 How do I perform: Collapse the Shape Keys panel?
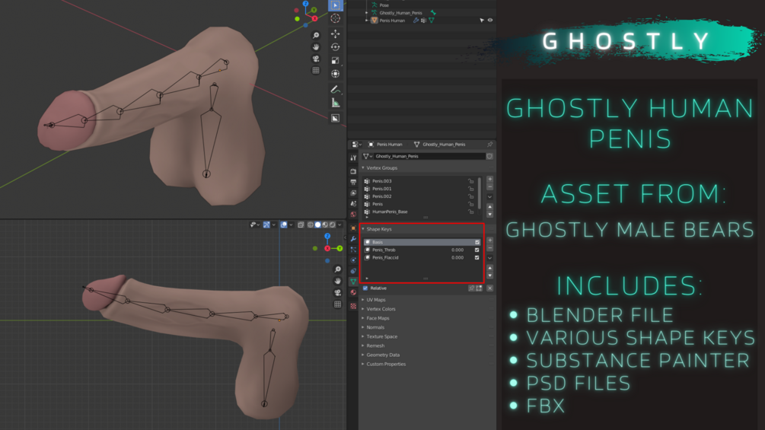(x=363, y=228)
